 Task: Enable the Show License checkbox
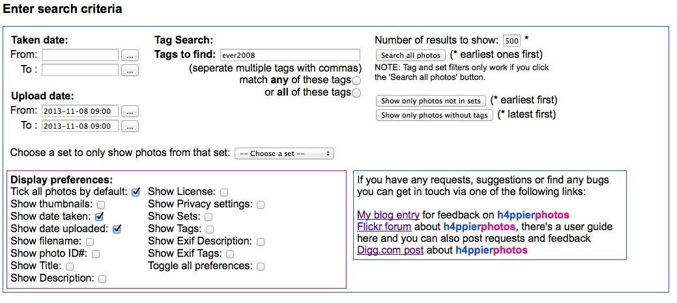[x=224, y=192]
